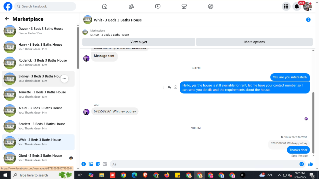Open the Groups icon in top nav
The height and width of the screenshot is (179, 319).
(211, 6)
